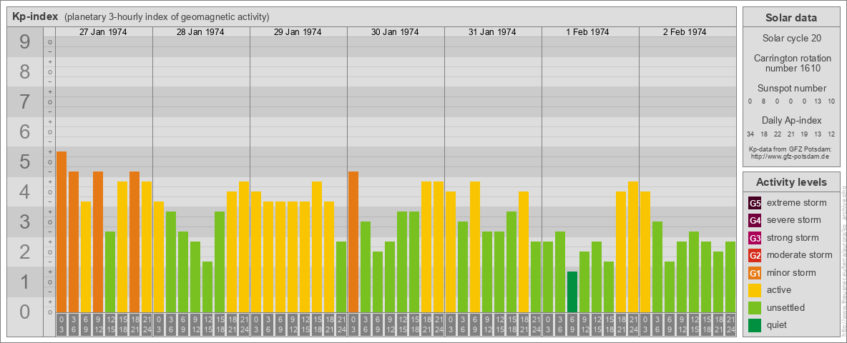Click the Kp scale number 0
This screenshot has width=847, height=343.
[25, 312]
